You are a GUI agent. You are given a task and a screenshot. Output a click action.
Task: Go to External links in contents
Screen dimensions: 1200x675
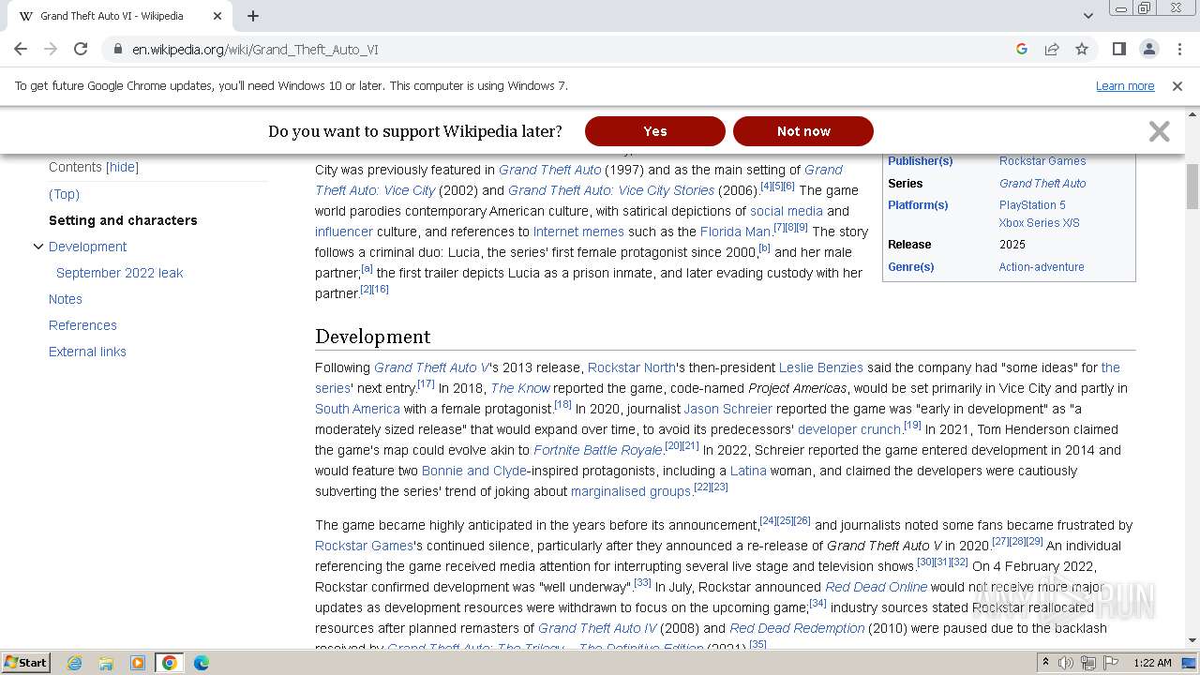pos(87,352)
